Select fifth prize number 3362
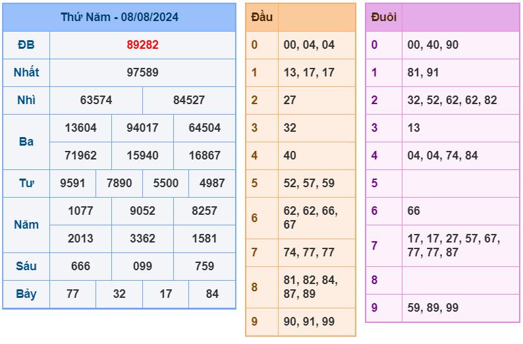Screen dimensions: 523x344 pos(142,239)
